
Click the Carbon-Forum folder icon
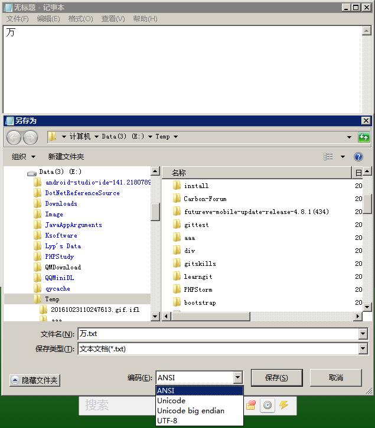(177, 199)
